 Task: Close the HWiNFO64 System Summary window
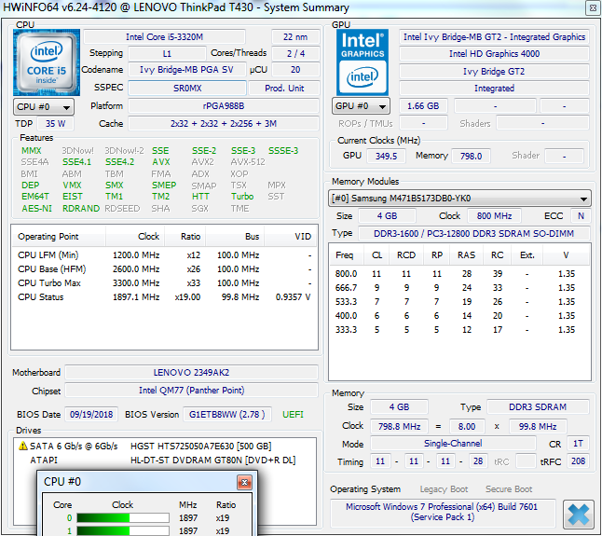pyautogui.click(x=591, y=7)
